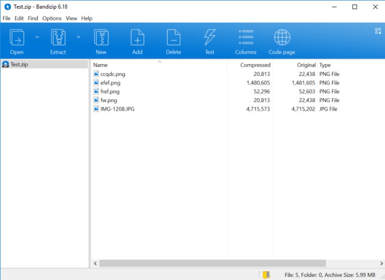Viewport: 385px width, 280px height.
Task: Toggle view layout icon at top right
Action: [x=378, y=31]
